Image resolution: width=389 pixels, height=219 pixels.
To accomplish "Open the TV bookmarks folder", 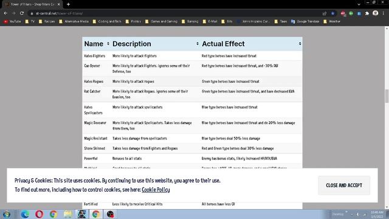I will (x=30, y=22).
